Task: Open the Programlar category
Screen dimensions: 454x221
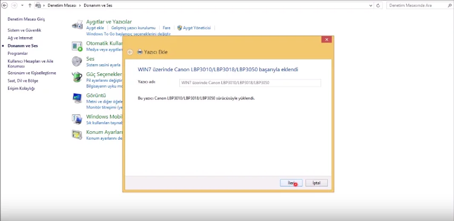Action: click(18, 54)
